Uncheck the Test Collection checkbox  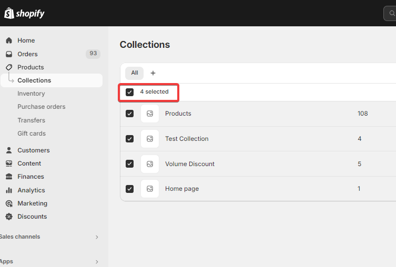coord(129,139)
